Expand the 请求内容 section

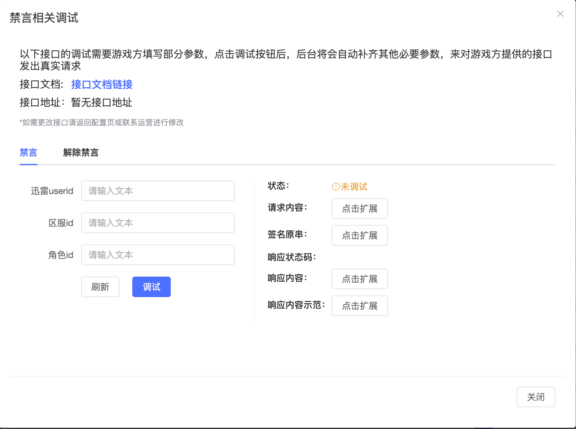pos(359,208)
